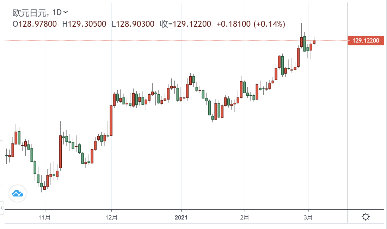Click the change value +0.18100 (+0.14%)
Image resolution: width=387 pixels, height=229 pixels.
251,24
